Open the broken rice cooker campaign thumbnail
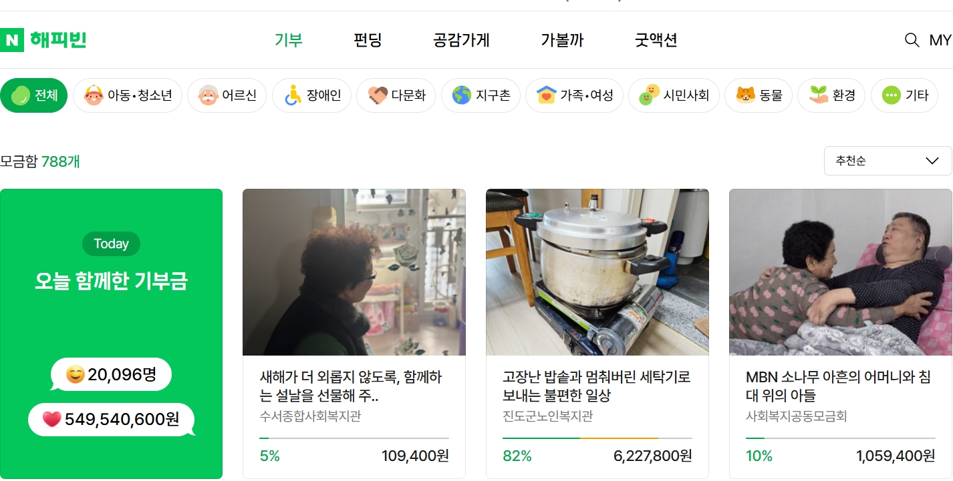 point(597,272)
